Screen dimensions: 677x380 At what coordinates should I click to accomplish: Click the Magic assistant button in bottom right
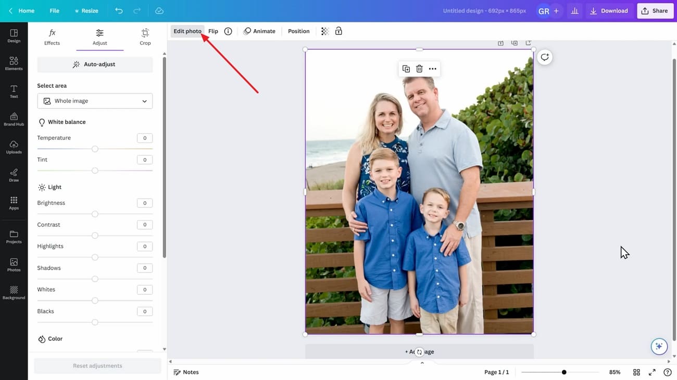point(659,346)
